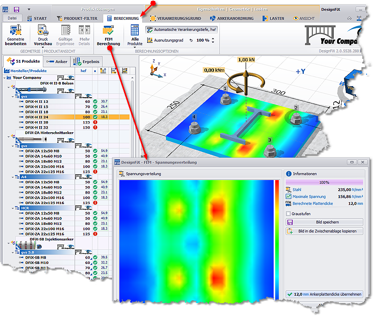Click the purple save icon in title bar

pos(16,10)
